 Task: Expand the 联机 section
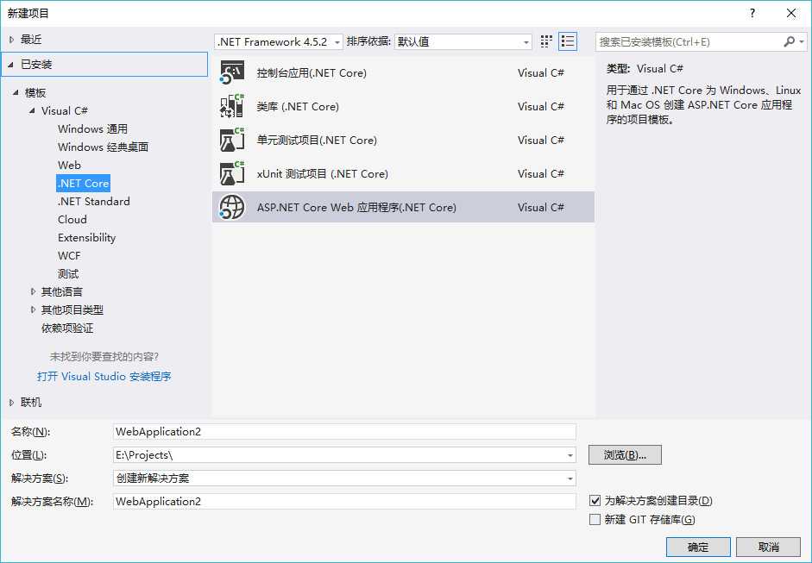[11, 402]
